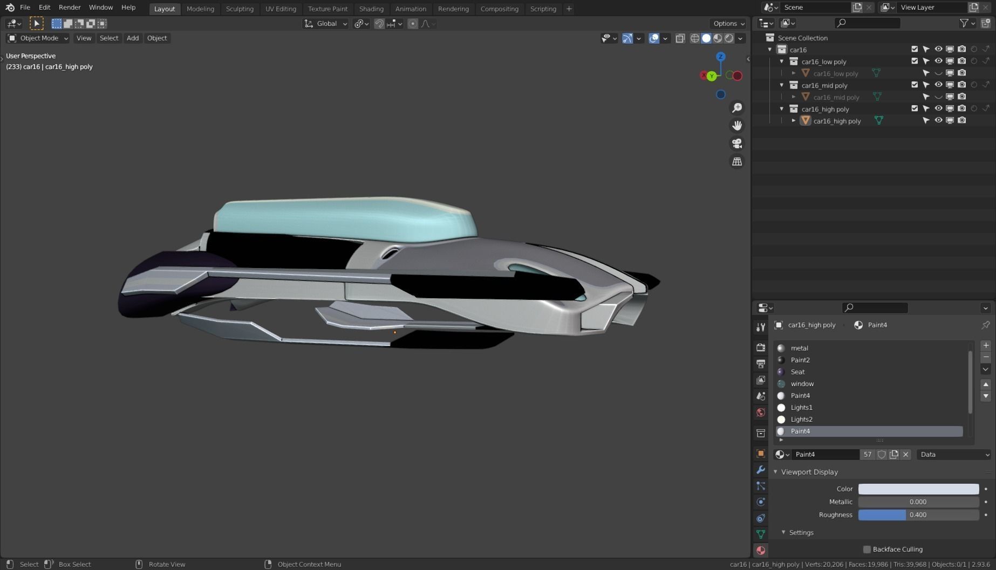
Task: Show car16_low poly object in viewport
Action: [938, 73]
